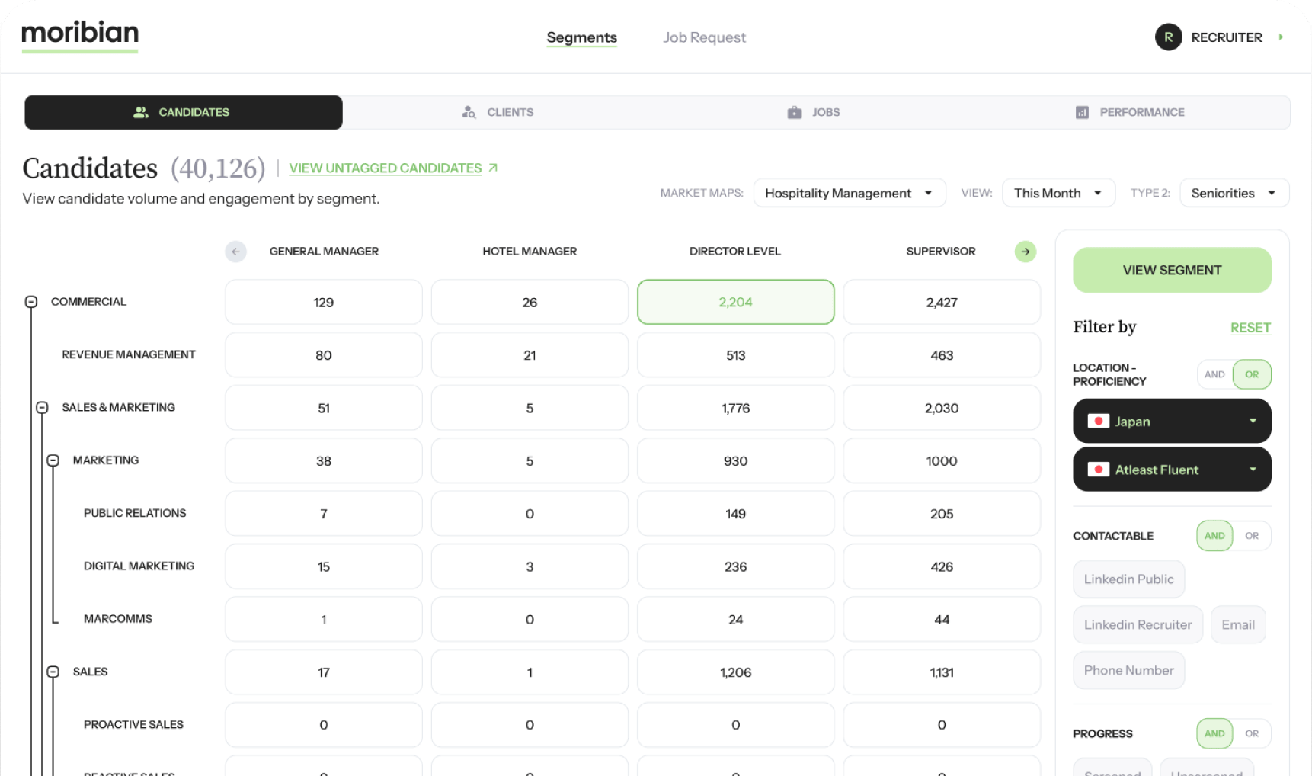1312x776 pixels.
Task: Select Revenue Management Director Level cell 513
Action: point(735,355)
